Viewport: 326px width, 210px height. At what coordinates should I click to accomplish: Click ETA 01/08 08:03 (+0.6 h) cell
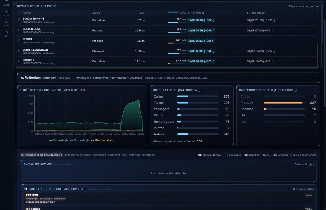pyautogui.click(x=201, y=51)
